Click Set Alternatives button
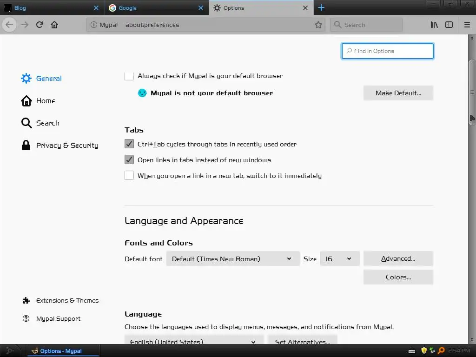The width and height of the screenshot is (476, 357). (302, 340)
